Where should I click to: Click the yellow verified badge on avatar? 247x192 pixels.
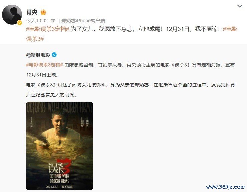tap(20, 23)
